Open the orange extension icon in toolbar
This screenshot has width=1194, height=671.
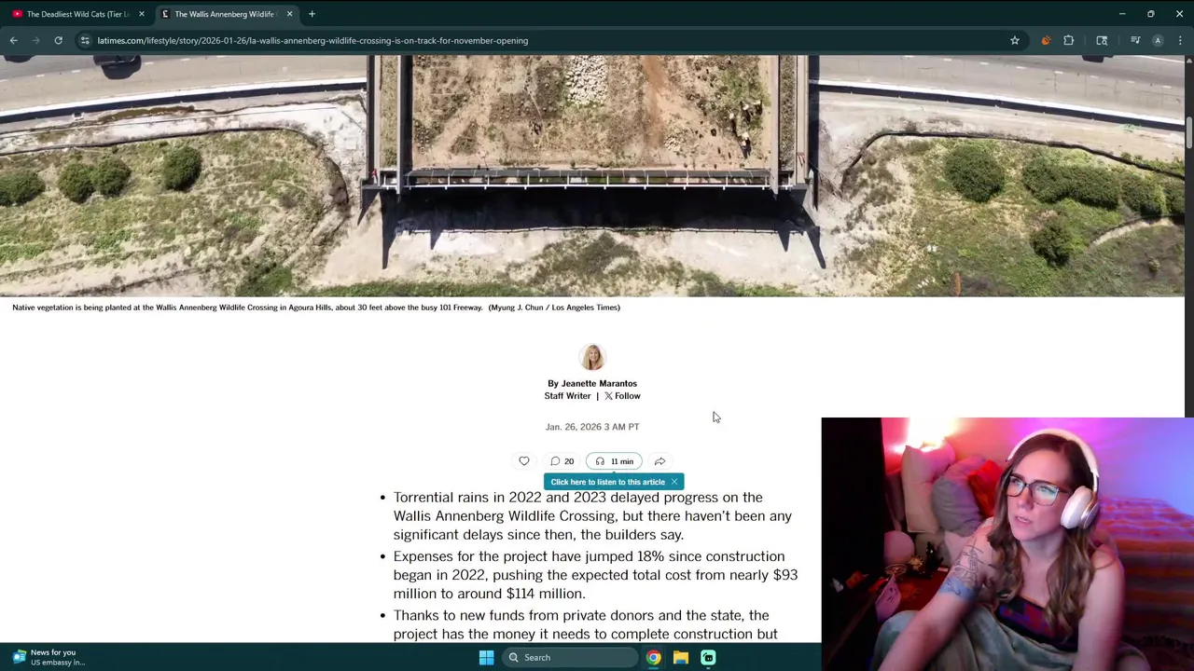coord(1046,40)
